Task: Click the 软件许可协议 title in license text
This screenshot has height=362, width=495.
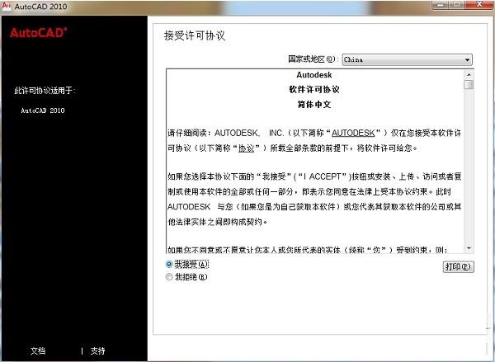Action: [314, 90]
